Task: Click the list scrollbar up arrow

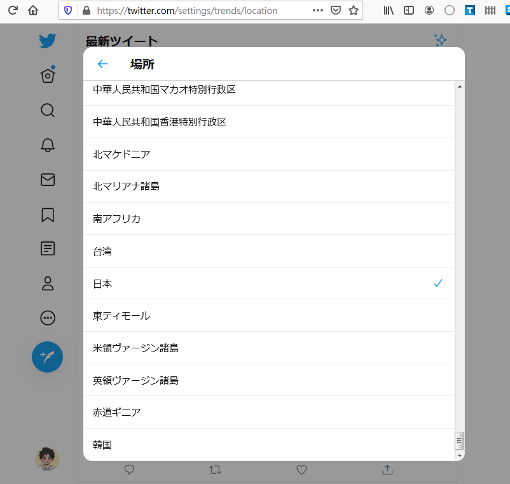Action: coord(460,87)
